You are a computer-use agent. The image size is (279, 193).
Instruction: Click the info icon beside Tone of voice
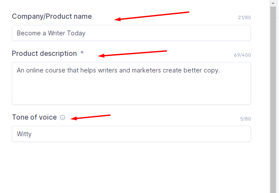point(63,117)
